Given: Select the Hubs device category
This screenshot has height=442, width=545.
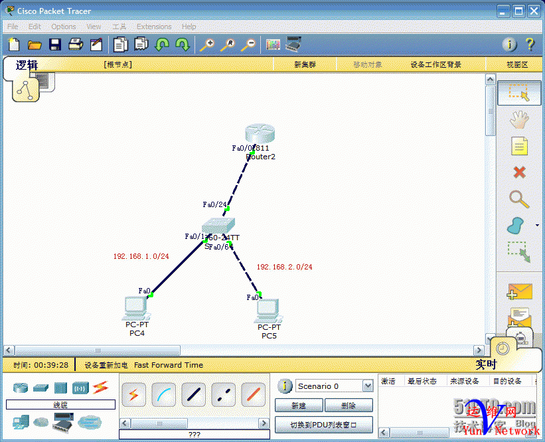Looking at the screenshot, I should (60, 388).
